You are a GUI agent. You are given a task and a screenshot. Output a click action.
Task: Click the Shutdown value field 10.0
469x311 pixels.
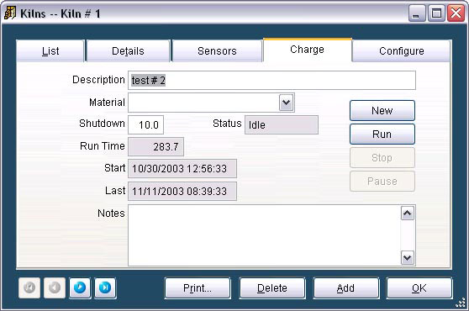click(146, 124)
